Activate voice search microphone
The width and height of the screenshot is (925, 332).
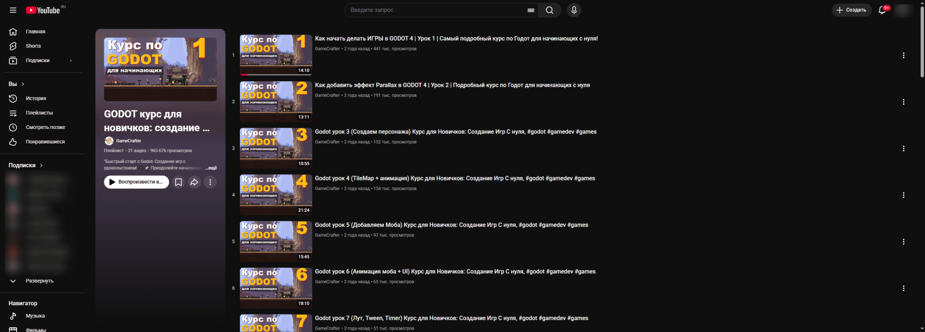pyautogui.click(x=574, y=10)
